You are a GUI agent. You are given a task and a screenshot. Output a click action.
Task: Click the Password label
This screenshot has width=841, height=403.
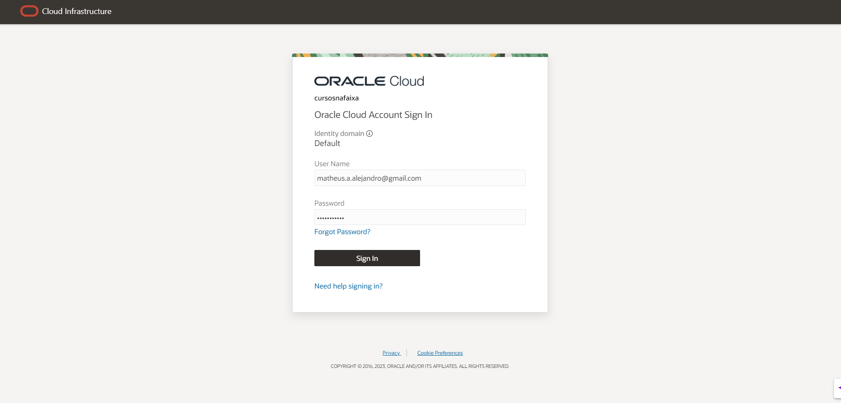[329, 203]
